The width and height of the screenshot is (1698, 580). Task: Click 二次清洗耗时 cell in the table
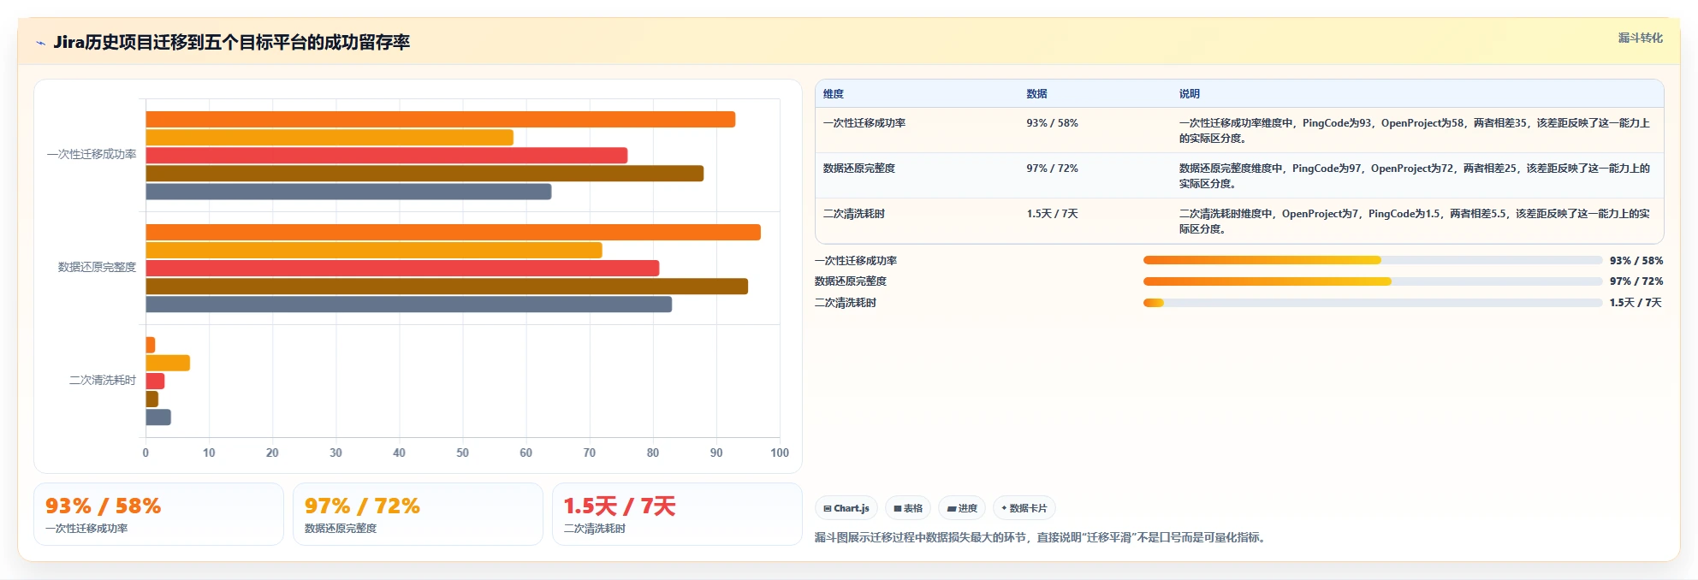[x=854, y=214]
